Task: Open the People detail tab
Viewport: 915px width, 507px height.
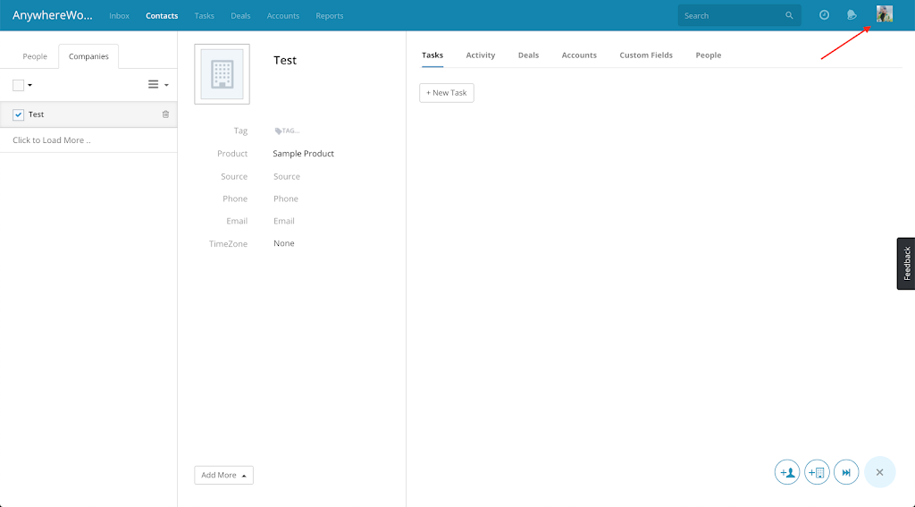Action: coord(708,55)
